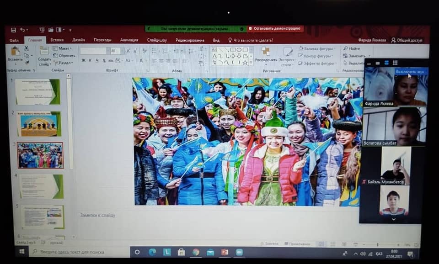Toggle bold (Ж) formatting

coord(83,61)
